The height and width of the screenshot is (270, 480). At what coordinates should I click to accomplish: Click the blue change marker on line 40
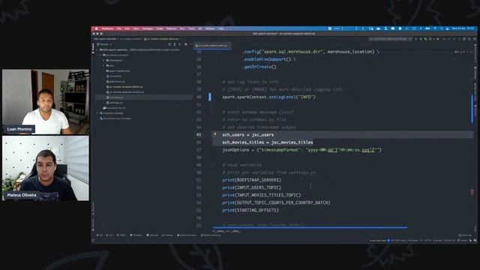210,97
